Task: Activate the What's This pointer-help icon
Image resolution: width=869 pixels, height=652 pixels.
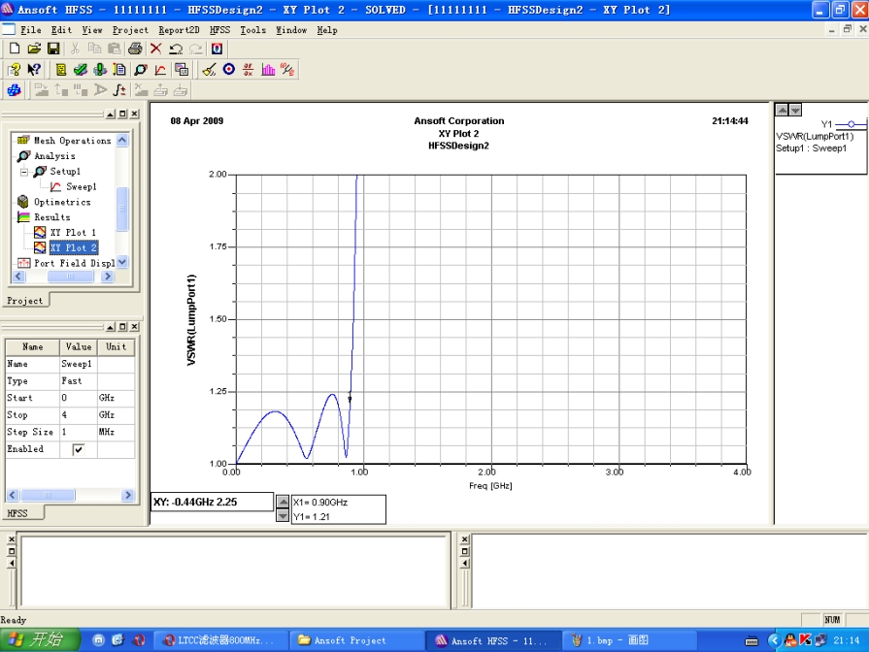Action: click(x=34, y=70)
